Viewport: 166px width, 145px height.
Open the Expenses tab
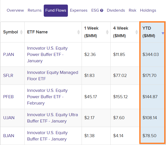tap(79, 10)
